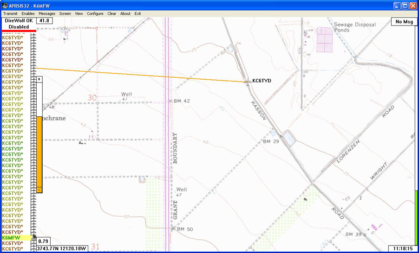Open the Screen menu

pyautogui.click(x=65, y=13)
